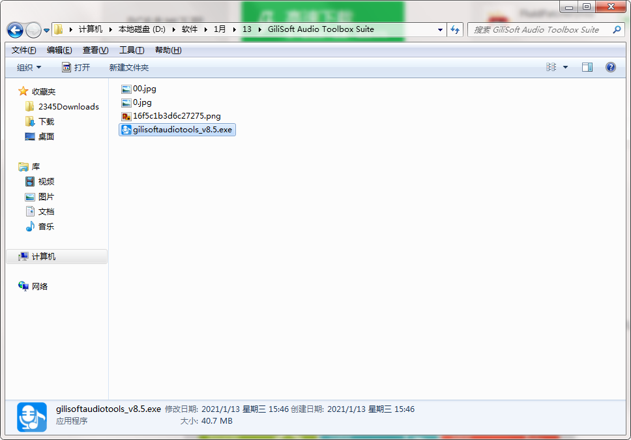Click the image icon of 00.jpg
The image size is (631, 440).
coord(126,89)
